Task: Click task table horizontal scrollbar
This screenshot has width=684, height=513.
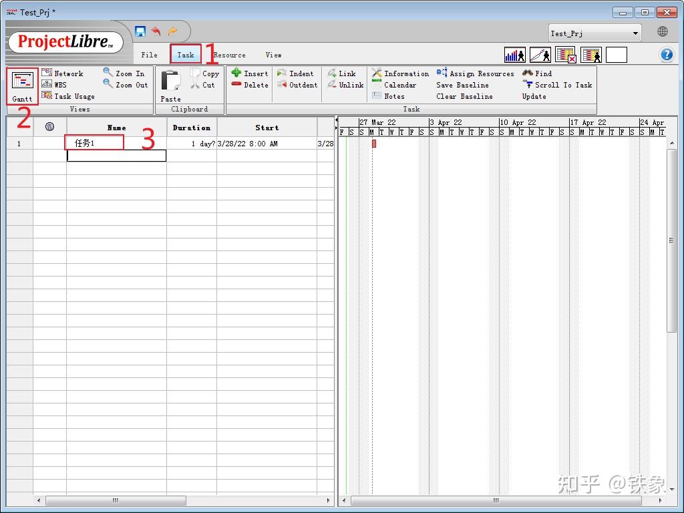Action: click(116, 500)
